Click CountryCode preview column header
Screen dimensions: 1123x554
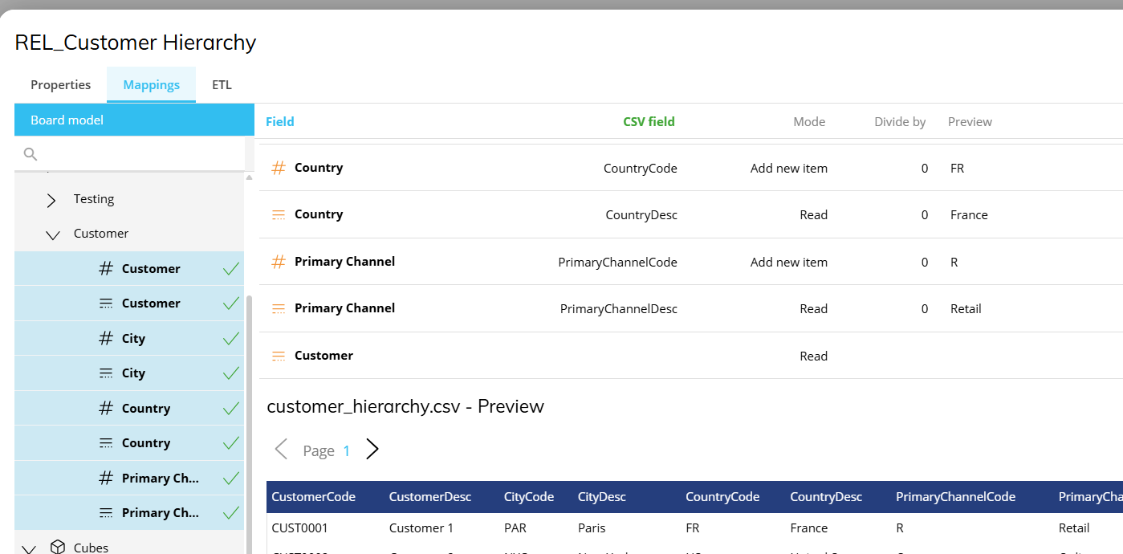pyautogui.click(x=722, y=497)
